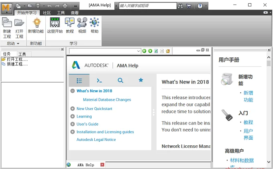Expand the New User Quickstart node

72,109
